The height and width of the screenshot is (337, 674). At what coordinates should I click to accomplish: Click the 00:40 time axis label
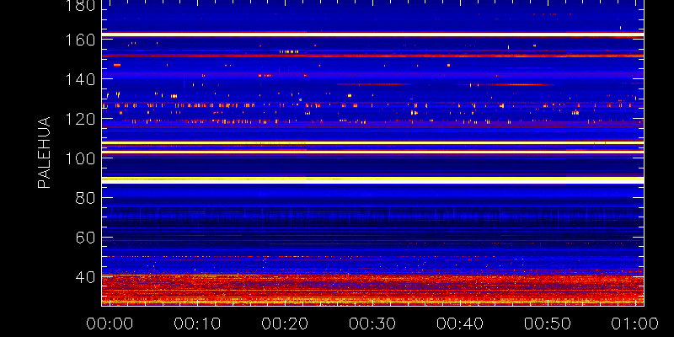(460, 324)
